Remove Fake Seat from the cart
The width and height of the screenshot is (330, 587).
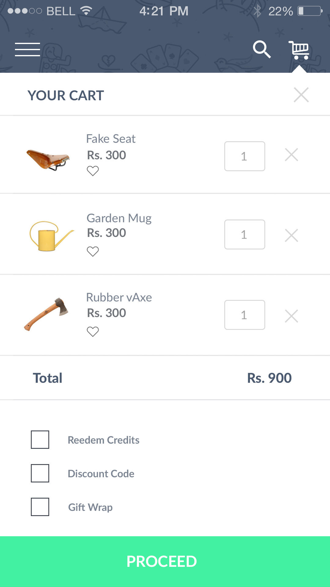(x=291, y=155)
